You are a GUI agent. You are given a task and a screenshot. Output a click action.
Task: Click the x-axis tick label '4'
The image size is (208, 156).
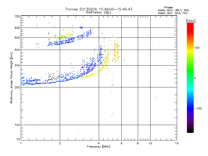click(x=99, y=143)
